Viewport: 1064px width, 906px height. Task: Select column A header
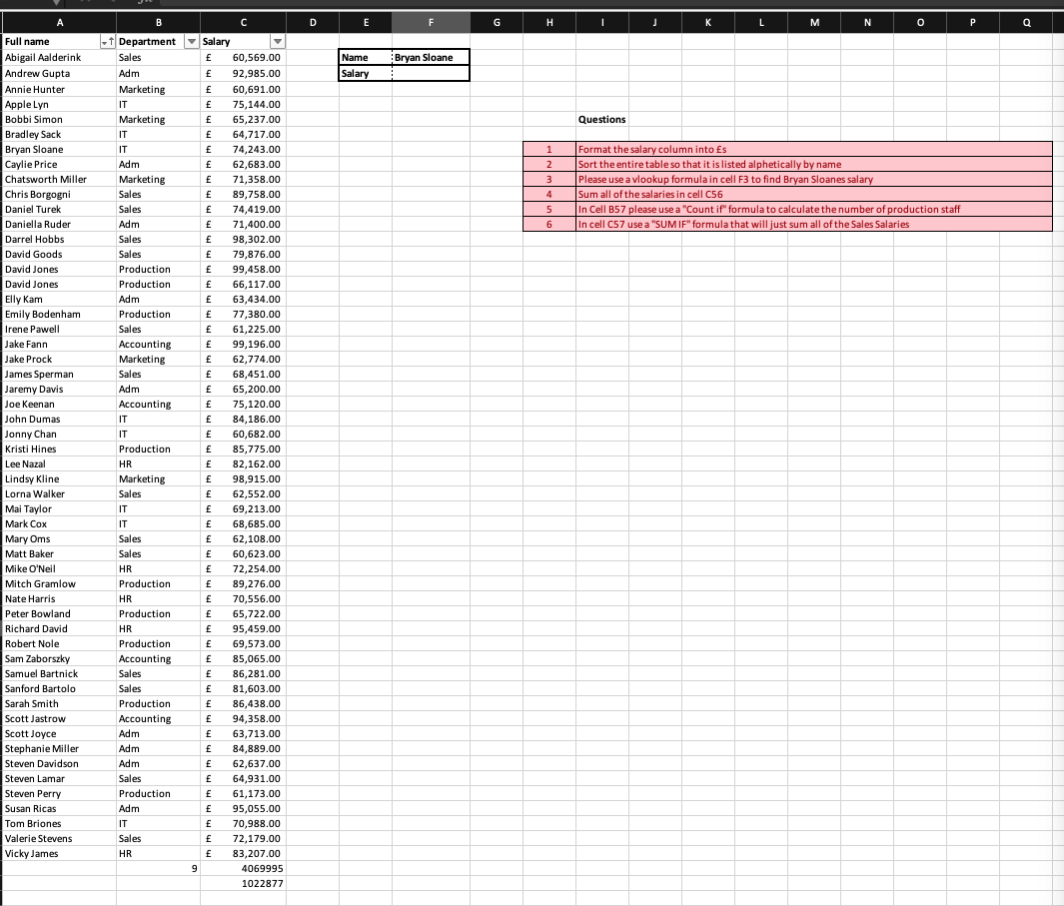60,21
